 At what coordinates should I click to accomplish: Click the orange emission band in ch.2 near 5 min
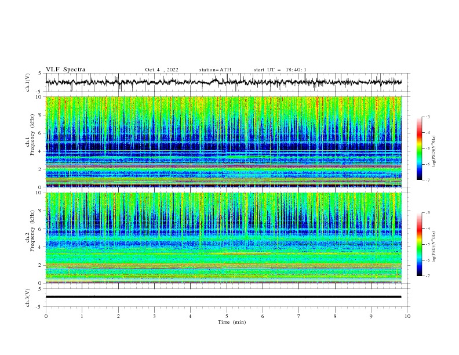pyautogui.click(x=246, y=253)
